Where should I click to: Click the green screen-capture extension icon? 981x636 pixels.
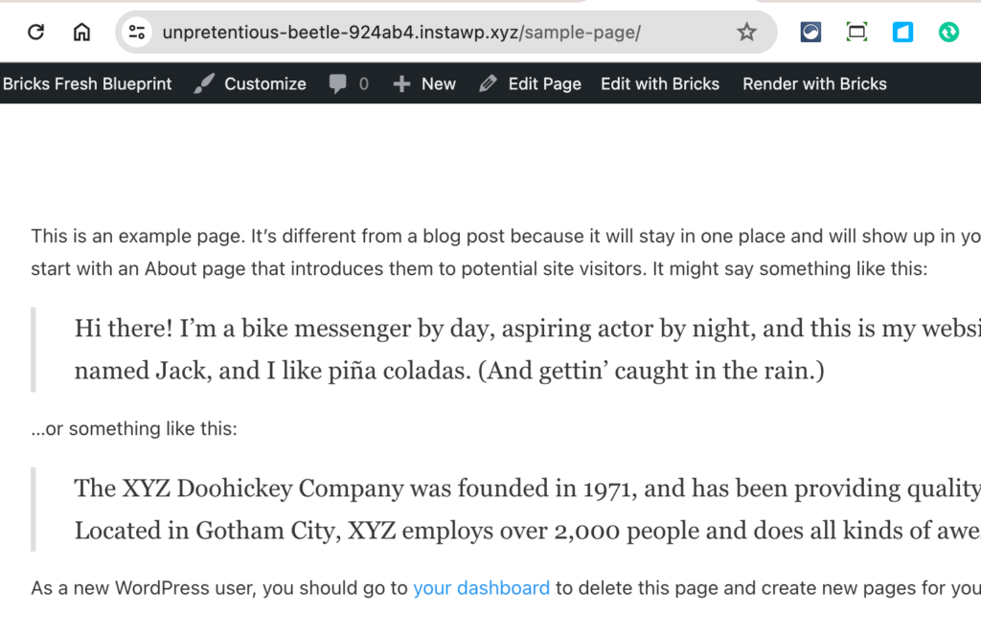point(856,32)
